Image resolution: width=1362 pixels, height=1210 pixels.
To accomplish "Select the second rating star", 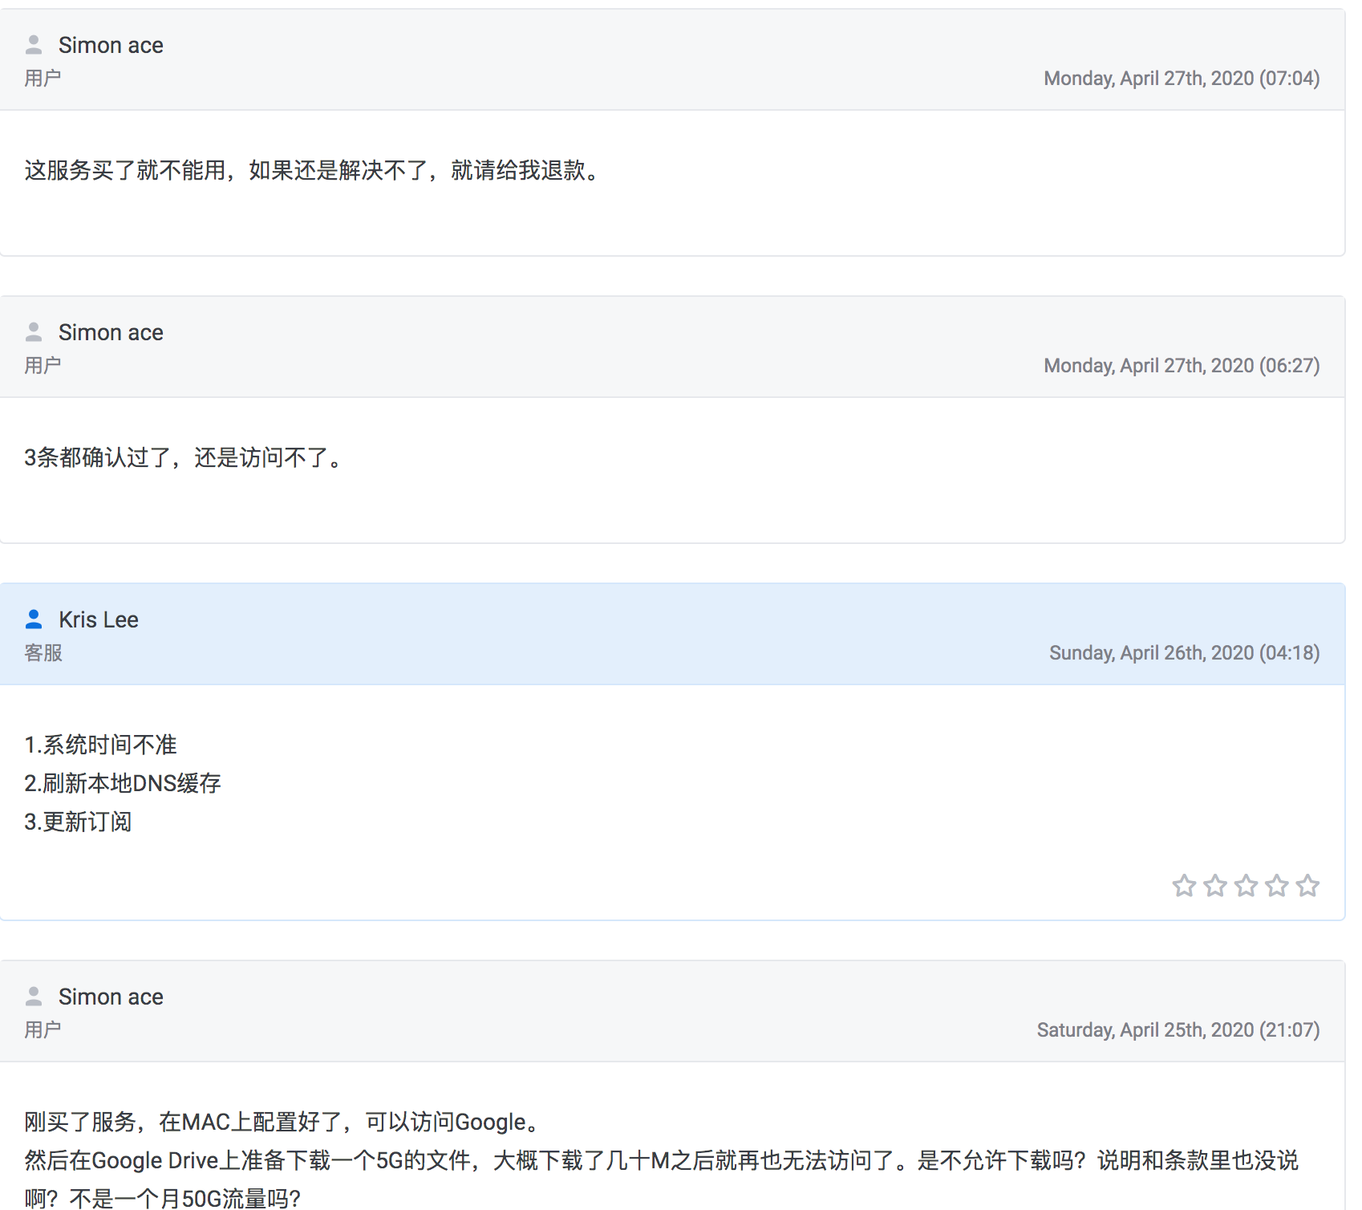I will [1214, 885].
